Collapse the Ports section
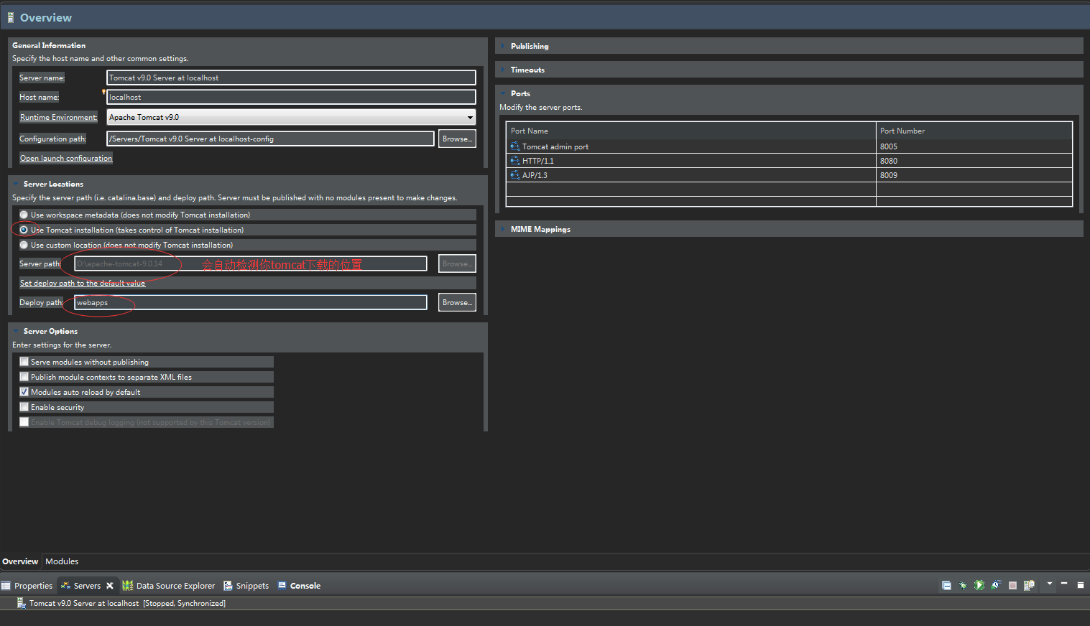Image resolution: width=1090 pixels, height=626 pixels. click(x=503, y=93)
